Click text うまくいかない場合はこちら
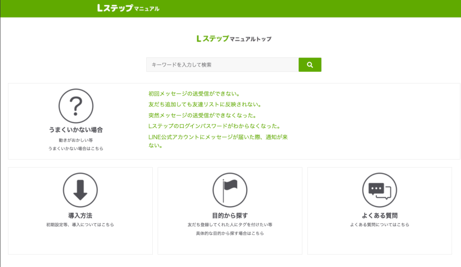461x267 pixels. tap(76, 148)
